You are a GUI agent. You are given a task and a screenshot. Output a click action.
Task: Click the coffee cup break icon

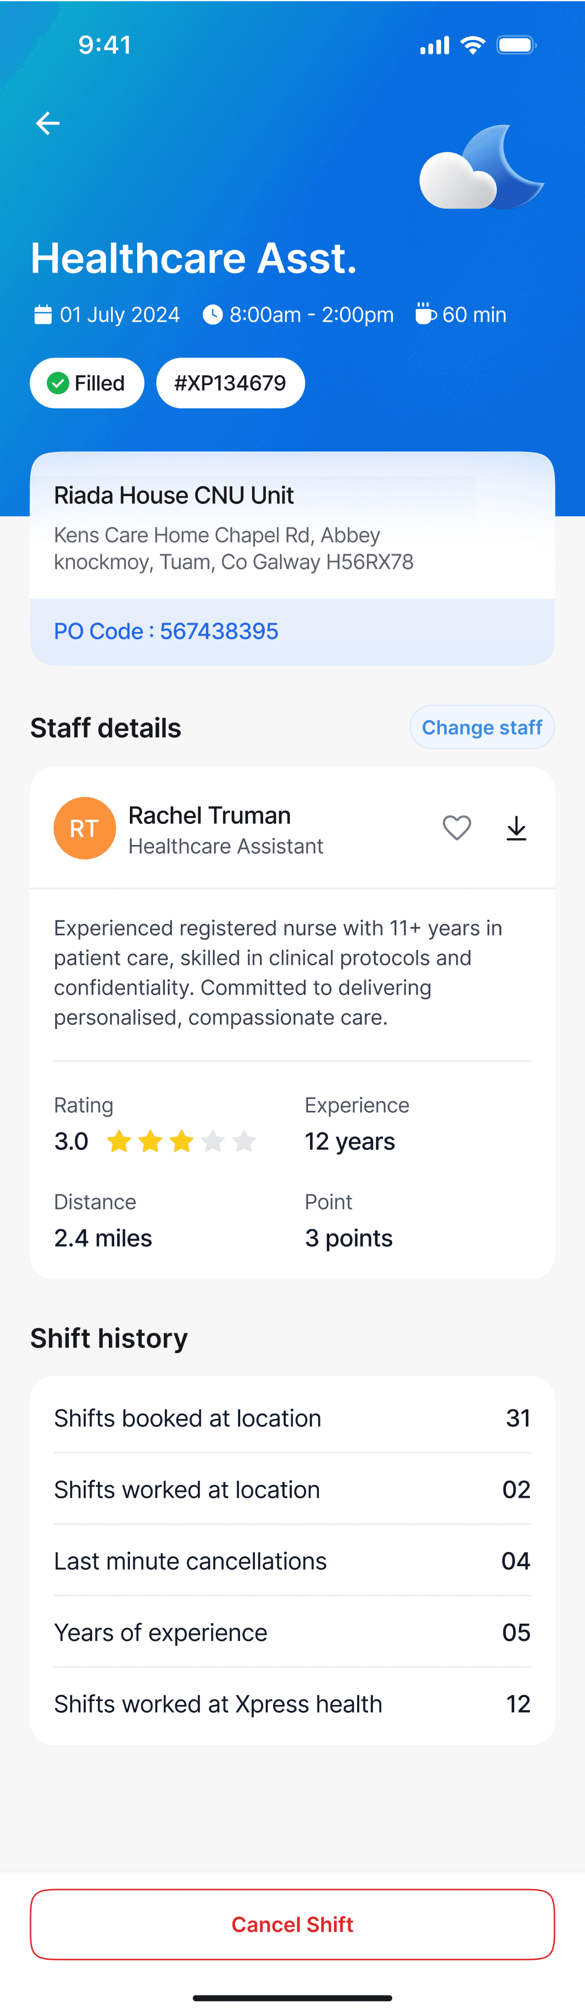tap(425, 314)
